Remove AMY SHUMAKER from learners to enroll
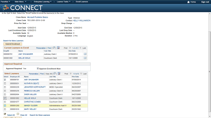Viewport: 211px width, 118px height. 85,54
